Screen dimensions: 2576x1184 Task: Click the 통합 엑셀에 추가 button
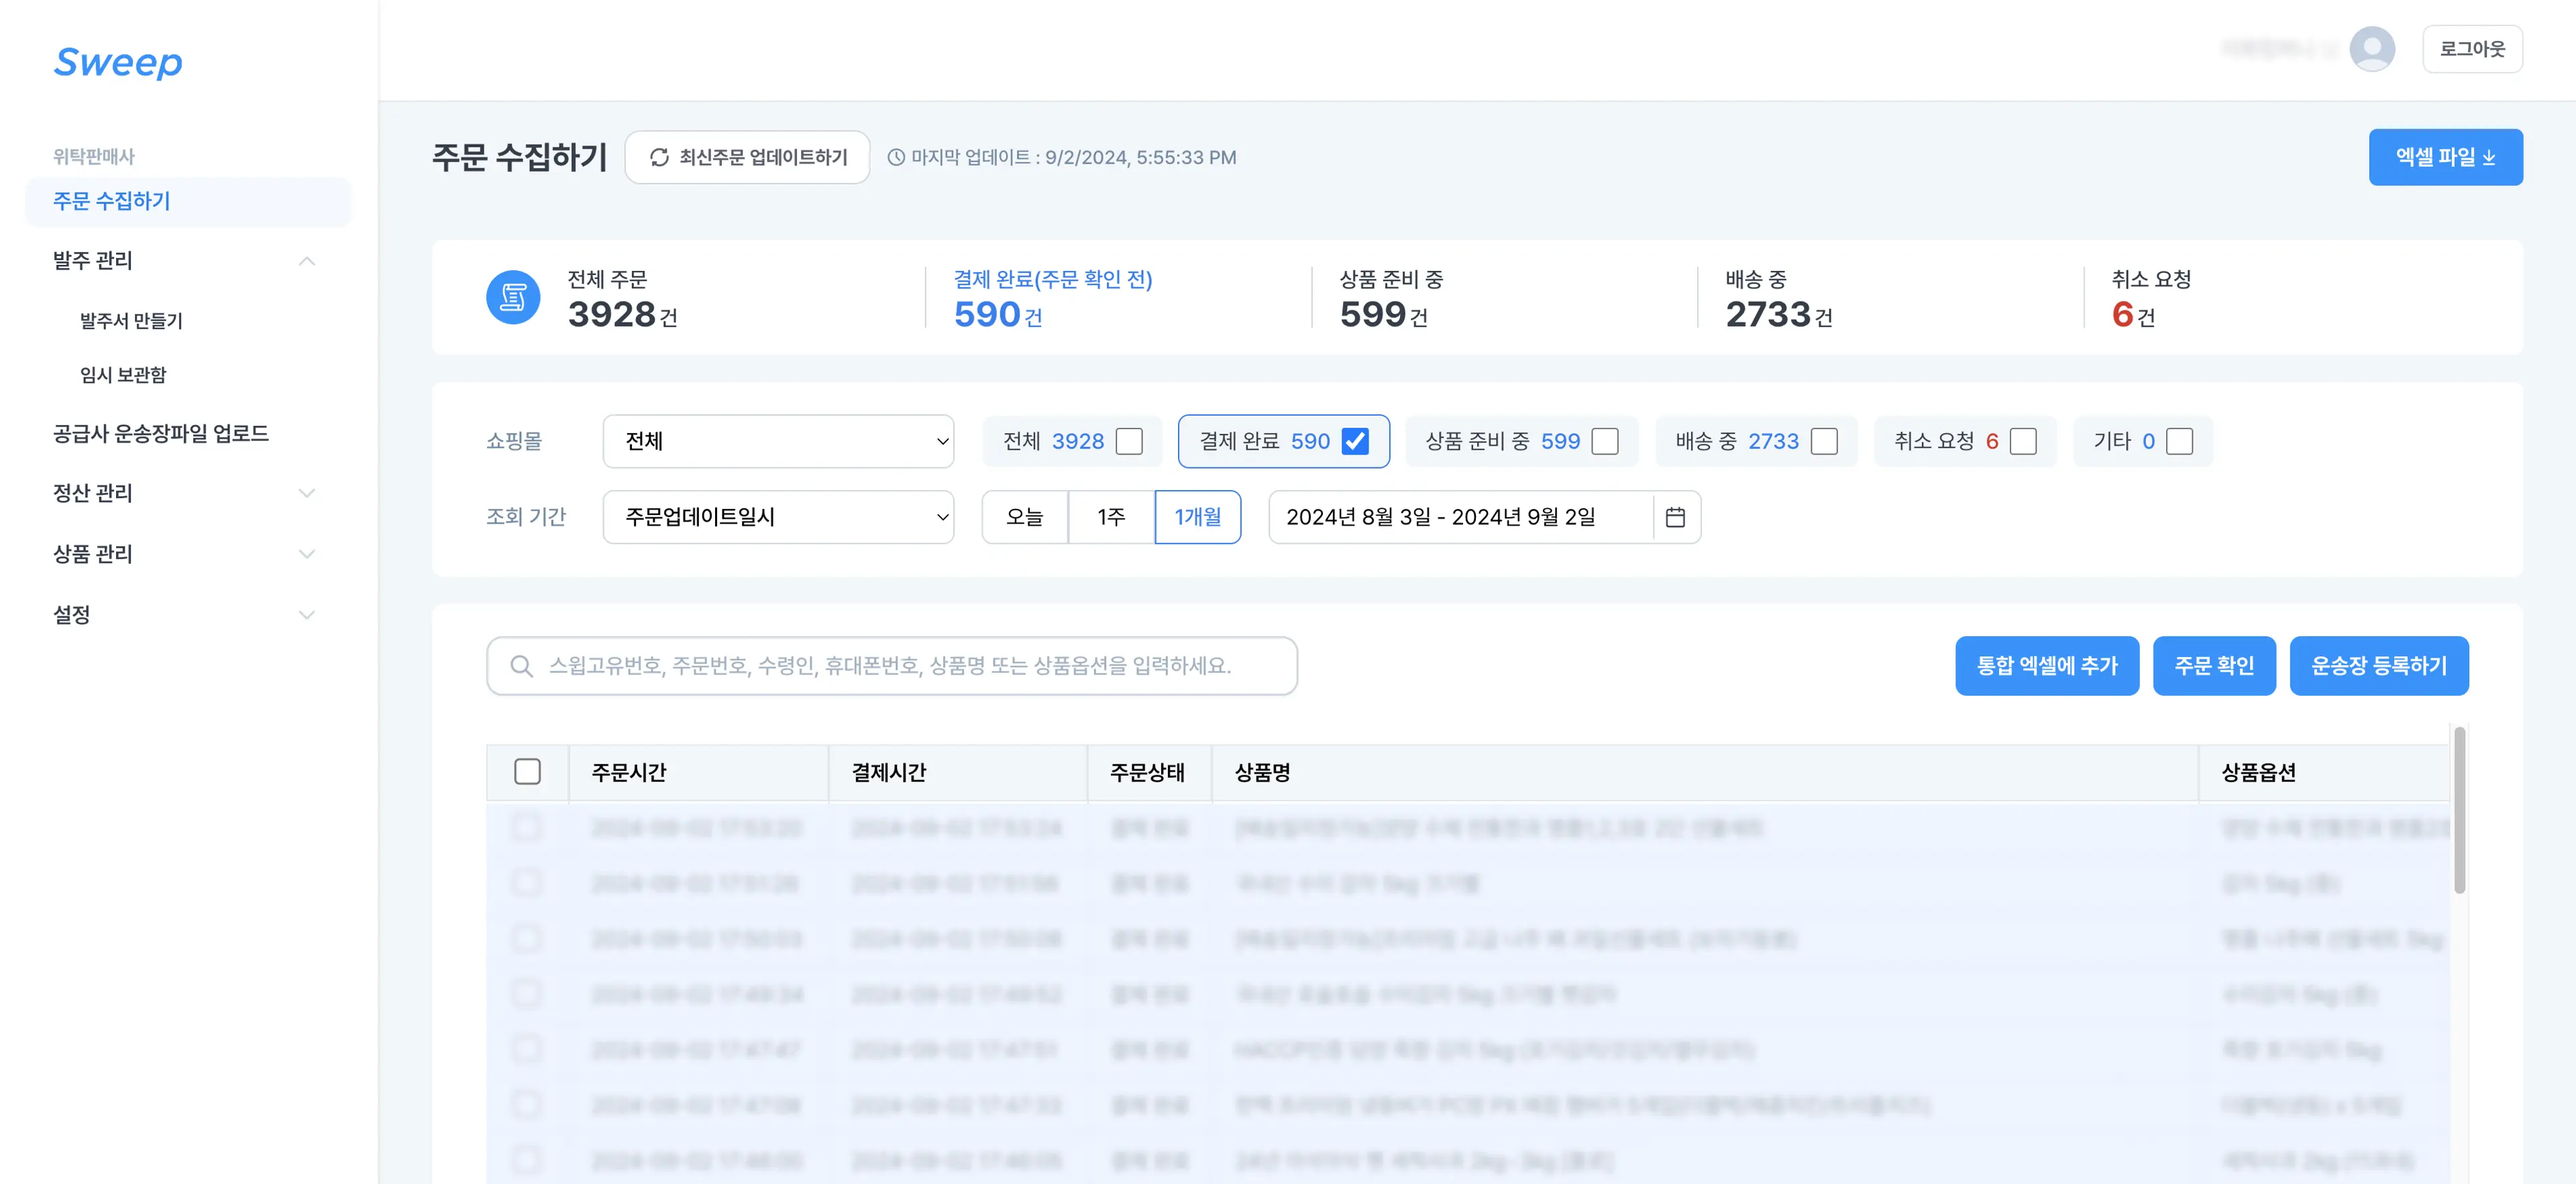click(x=2047, y=666)
